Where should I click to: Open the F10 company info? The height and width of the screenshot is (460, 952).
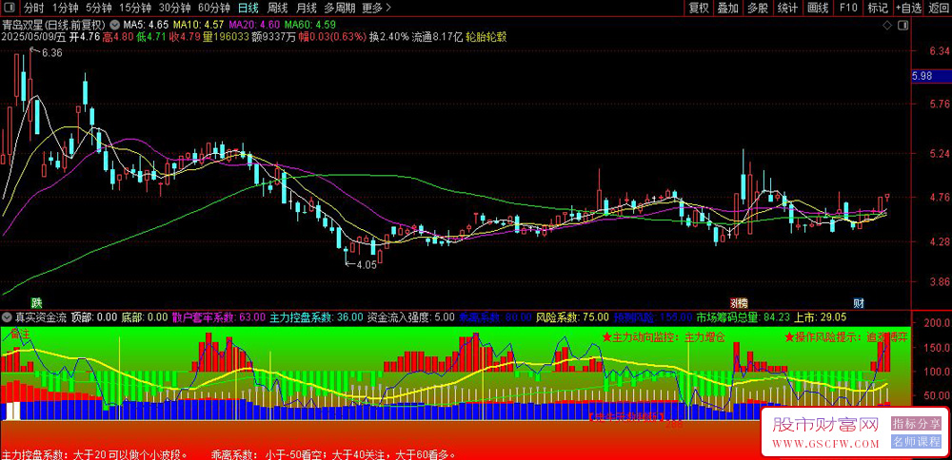click(x=848, y=8)
